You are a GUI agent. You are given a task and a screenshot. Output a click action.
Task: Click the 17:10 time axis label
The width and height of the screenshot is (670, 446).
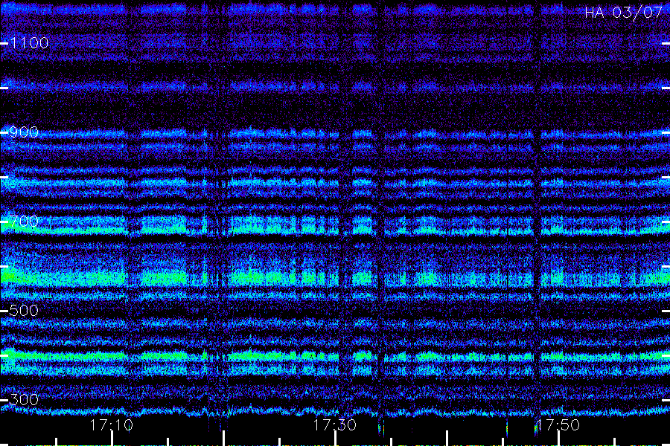coord(112,425)
